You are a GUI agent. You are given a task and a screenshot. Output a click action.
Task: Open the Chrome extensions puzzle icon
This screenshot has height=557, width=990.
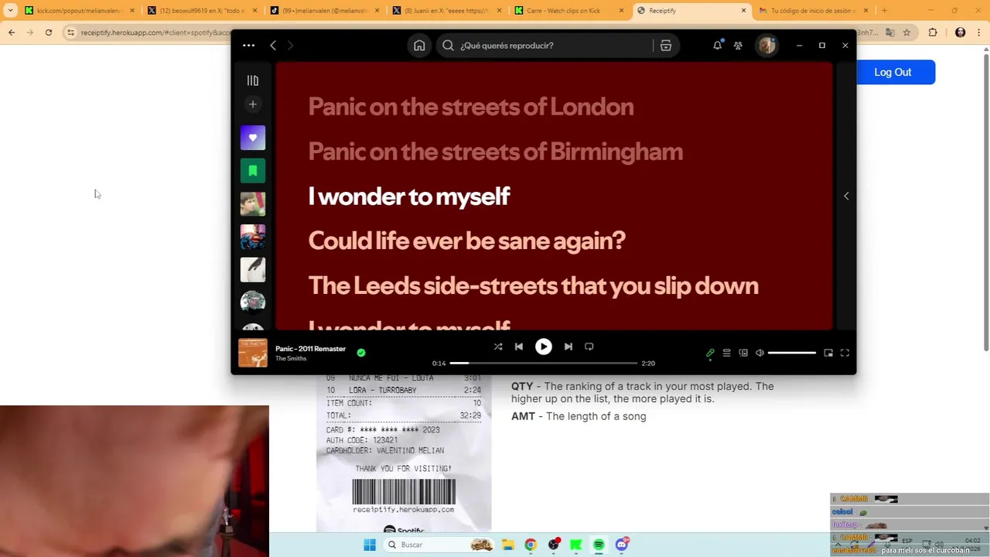click(933, 32)
